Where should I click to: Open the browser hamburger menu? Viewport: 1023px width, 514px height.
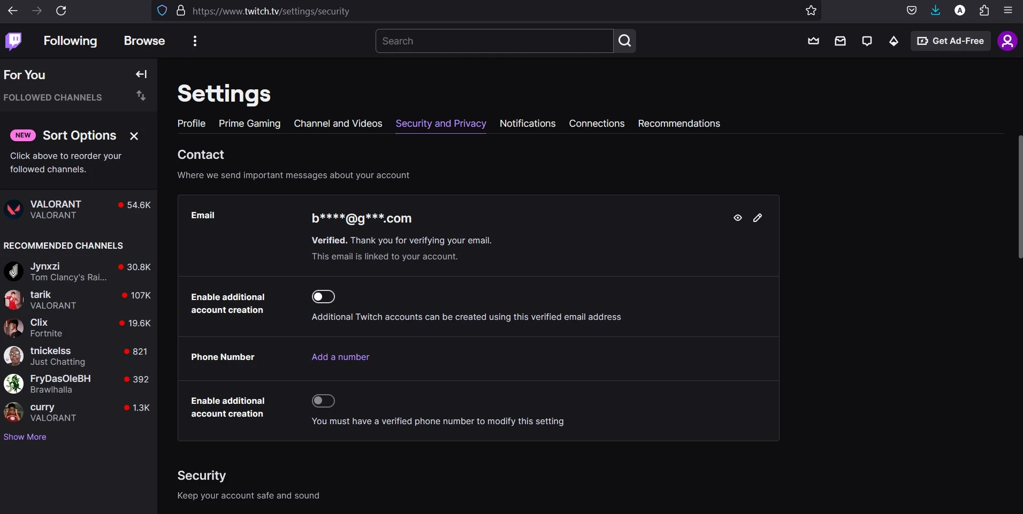[x=1009, y=11]
